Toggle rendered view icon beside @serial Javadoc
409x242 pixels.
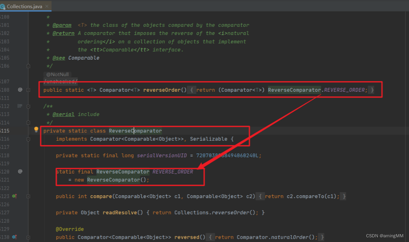pos(20,106)
